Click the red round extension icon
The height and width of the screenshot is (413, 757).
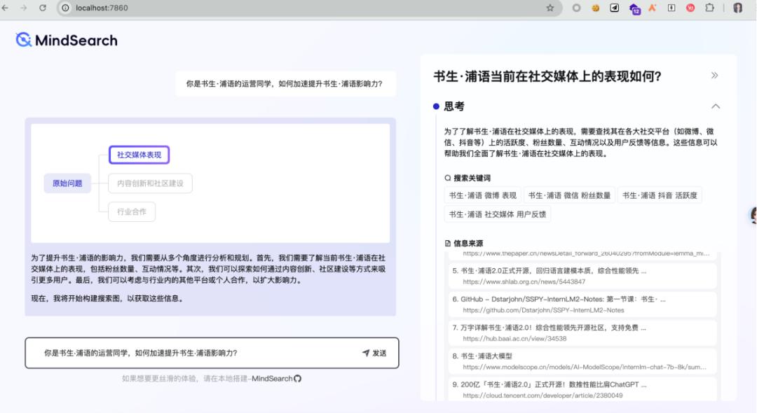(690, 8)
